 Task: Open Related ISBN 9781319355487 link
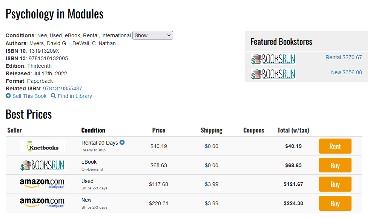pyautogui.click(x=63, y=88)
